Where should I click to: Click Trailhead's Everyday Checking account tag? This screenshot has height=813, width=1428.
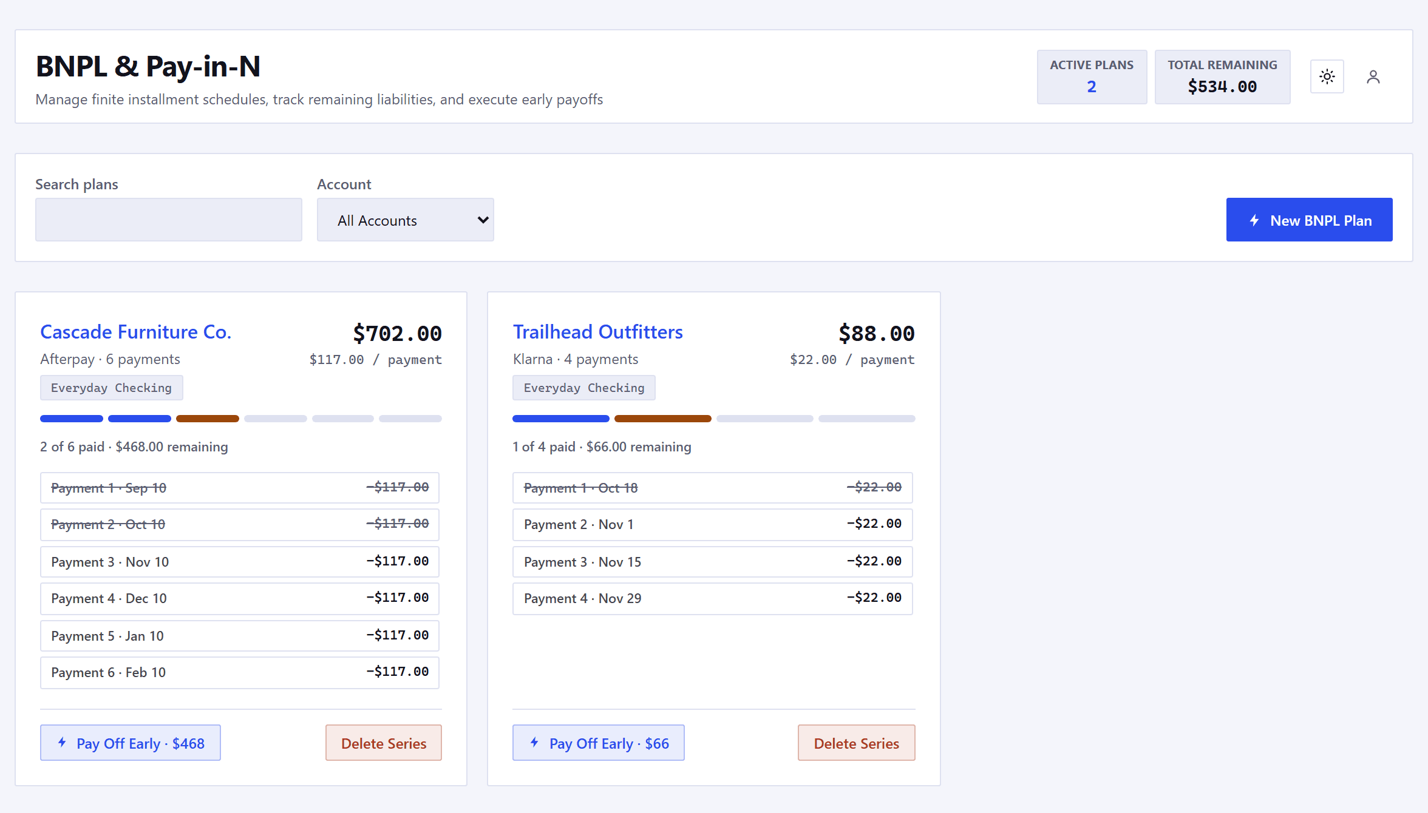pos(584,388)
